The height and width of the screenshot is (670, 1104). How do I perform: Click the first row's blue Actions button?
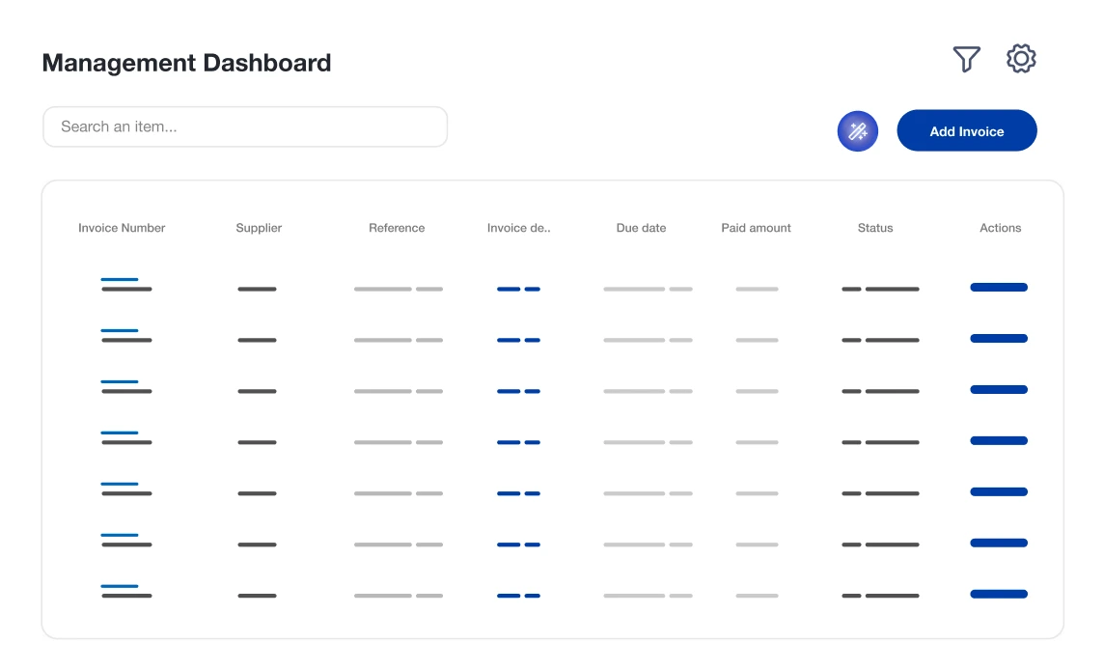[998, 287]
